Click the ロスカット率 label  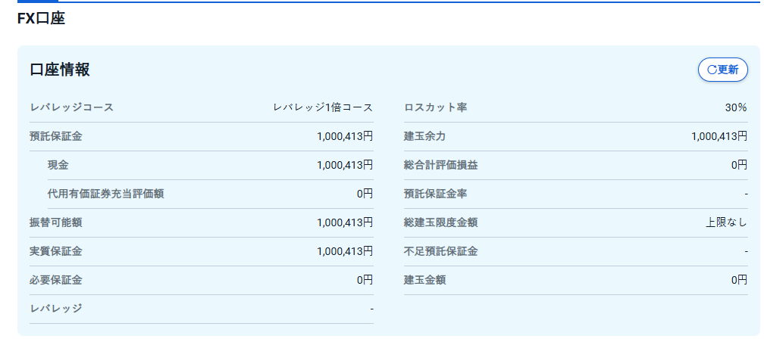click(x=436, y=107)
